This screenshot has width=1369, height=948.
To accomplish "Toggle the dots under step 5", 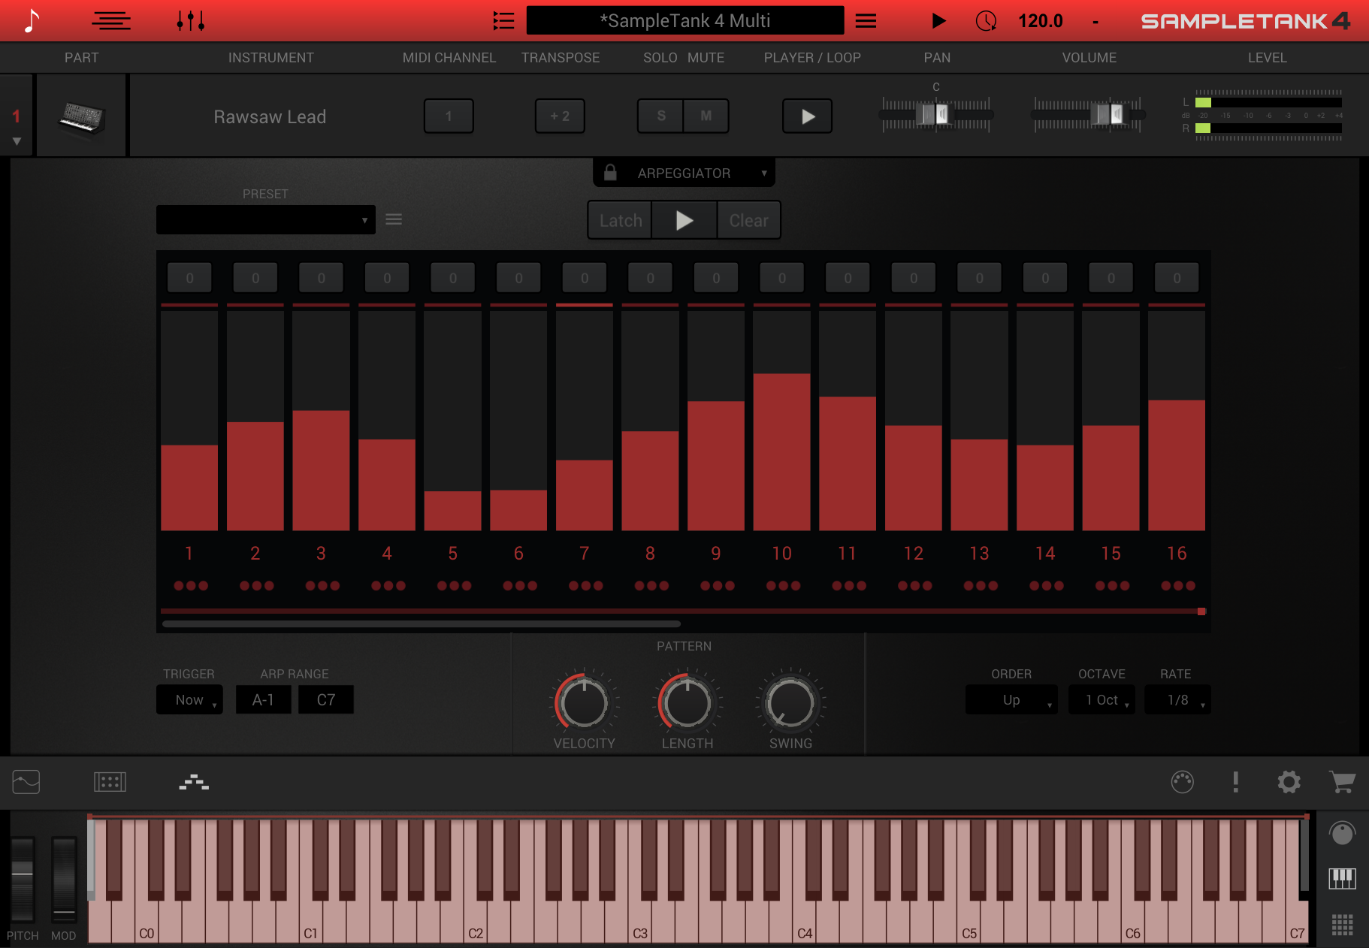I will coord(454,585).
